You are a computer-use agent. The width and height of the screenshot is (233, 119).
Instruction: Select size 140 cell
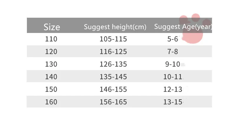[x=51, y=77]
